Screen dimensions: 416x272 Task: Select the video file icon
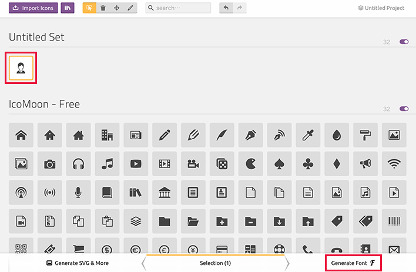(x=21, y=221)
